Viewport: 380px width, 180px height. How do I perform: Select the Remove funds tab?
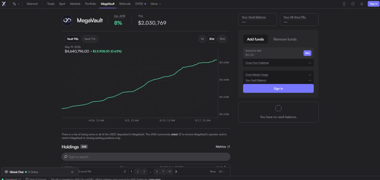(x=285, y=39)
